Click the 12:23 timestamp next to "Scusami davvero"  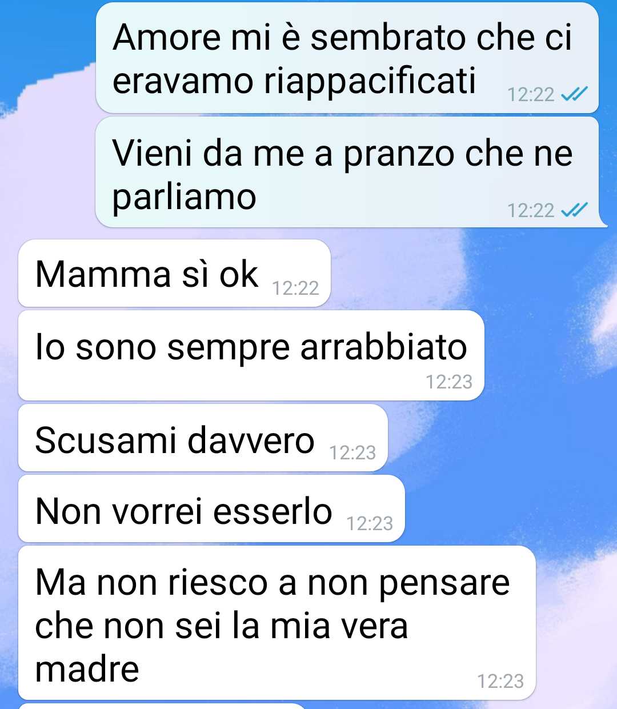(352, 452)
